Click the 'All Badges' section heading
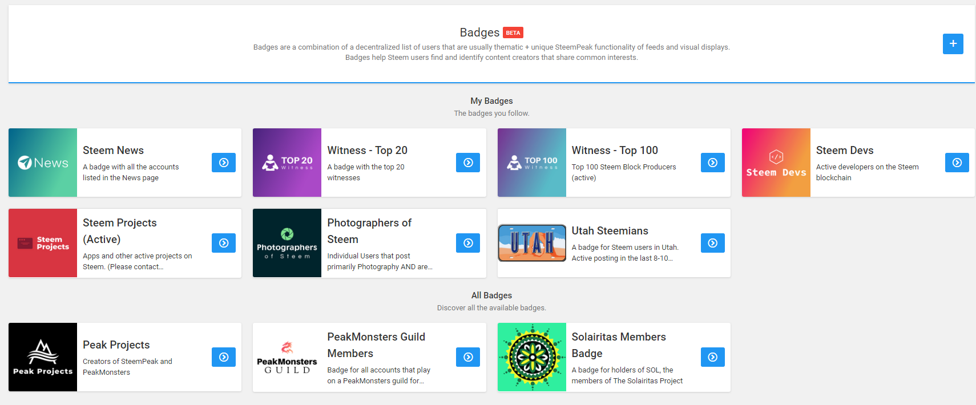The width and height of the screenshot is (976, 405). click(491, 295)
